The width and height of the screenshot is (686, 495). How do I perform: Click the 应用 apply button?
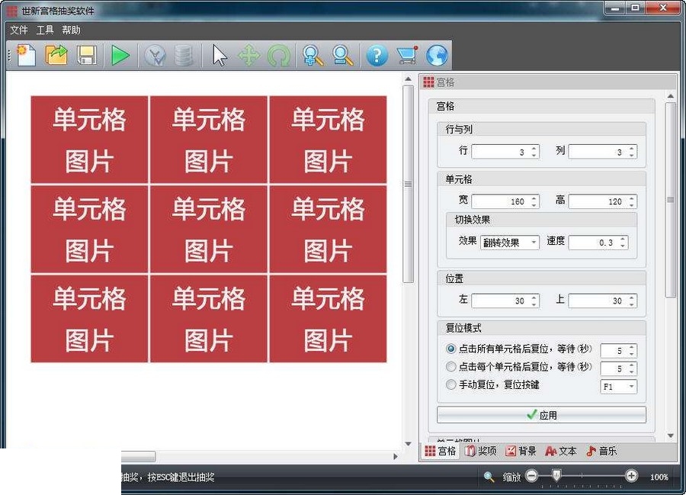(541, 414)
